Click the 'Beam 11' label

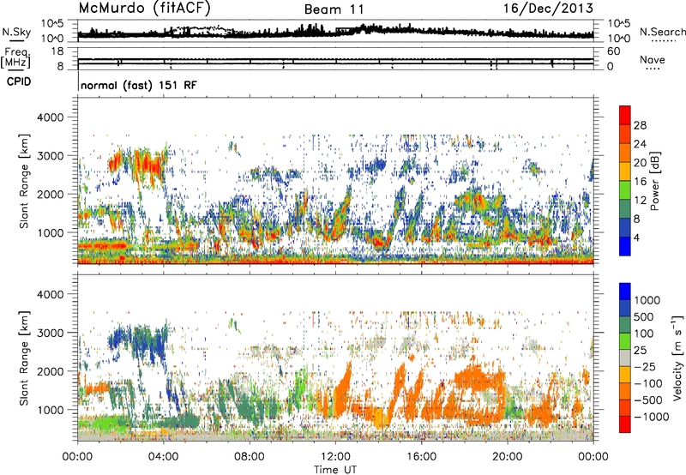pyautogui.click(x=334, y=9)
